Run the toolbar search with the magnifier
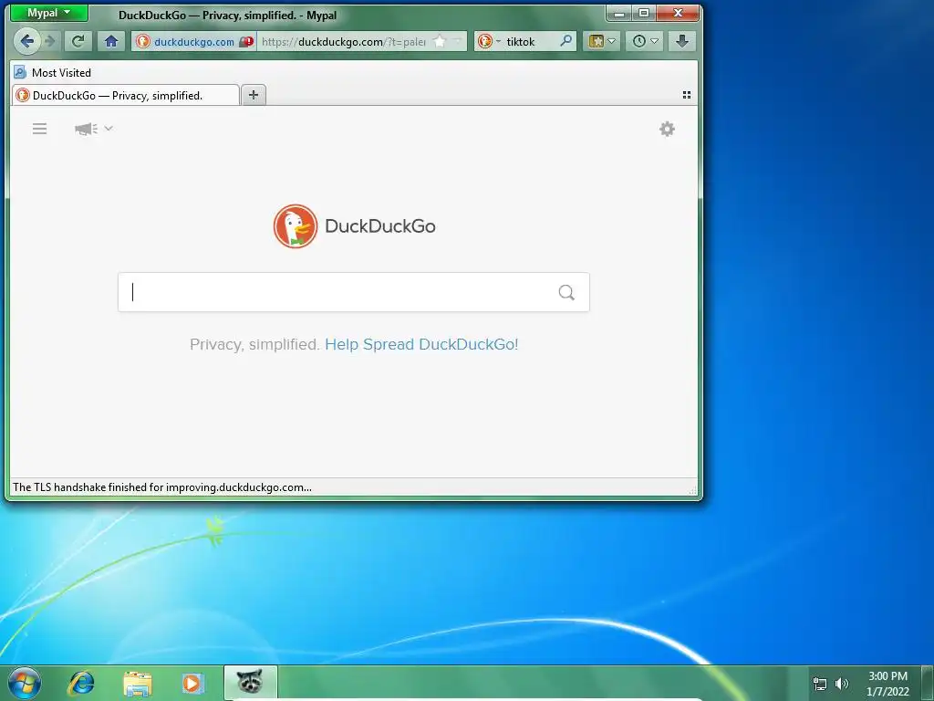The height and width of the screenshot is (701, 934). click(566, 41)
